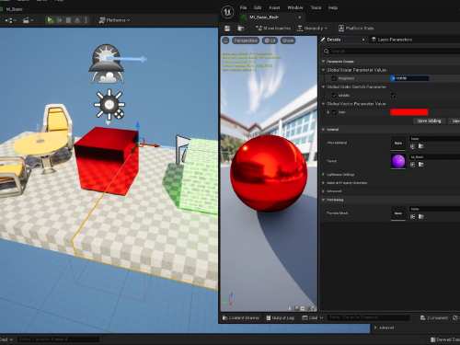460x345 pixels.
Task: Click browse folder icon beside Preview Mesh
Action: [421, 217]
